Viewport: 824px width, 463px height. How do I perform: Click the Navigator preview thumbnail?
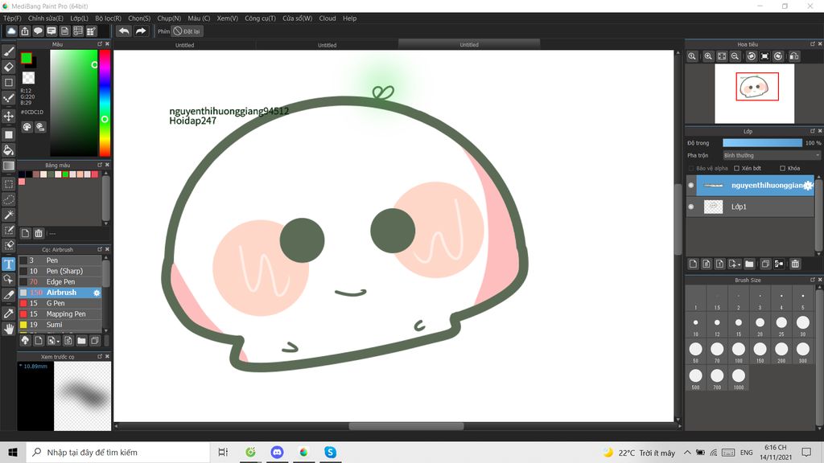[754, 93]
